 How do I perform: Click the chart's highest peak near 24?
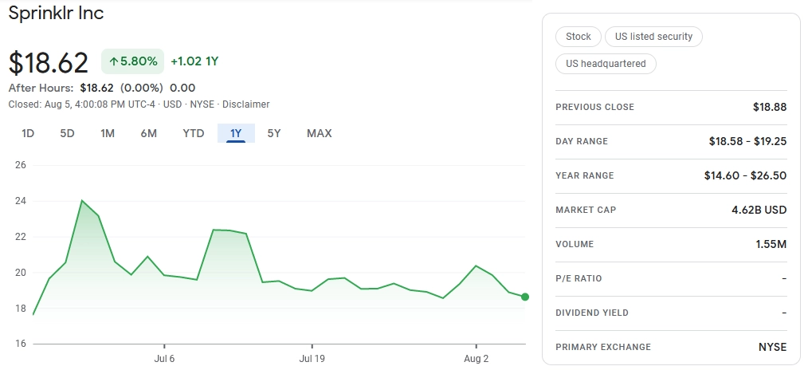coord(82,200)
